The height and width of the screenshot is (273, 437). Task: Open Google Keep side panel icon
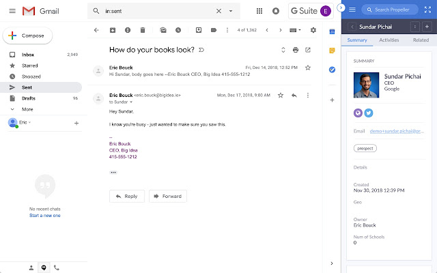(x=332, y=51)
